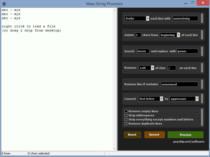Click the 'someword' input field
Image resolution: width=210 pixels, height=157 pixels.
(x=179, y=84)
